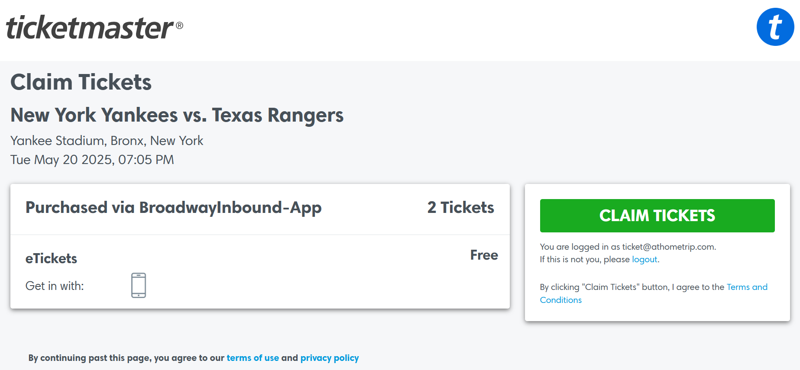This screenshot has width=800, height=370.
Task: Click 'Purchased via BroadwayInbound-App' header
Action: click(173, 208)
